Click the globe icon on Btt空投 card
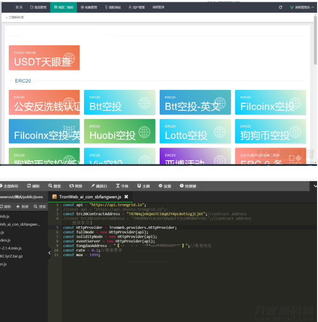This screenshot has width=318, height=322. (144, 103)
